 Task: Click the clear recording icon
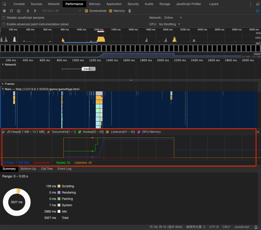(x=19, y=11)
